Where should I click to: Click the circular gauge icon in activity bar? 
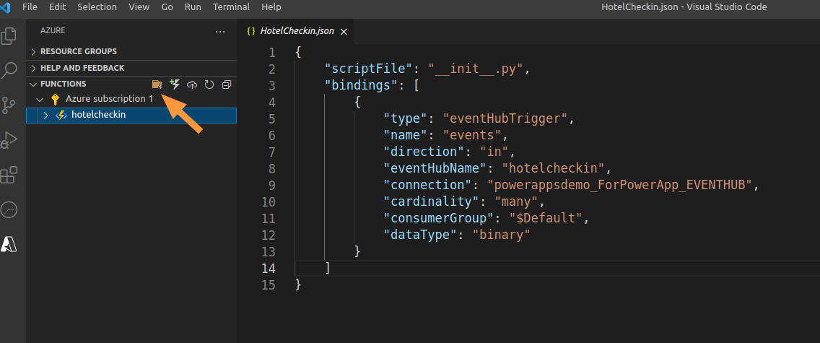click(x=9, y=210)
